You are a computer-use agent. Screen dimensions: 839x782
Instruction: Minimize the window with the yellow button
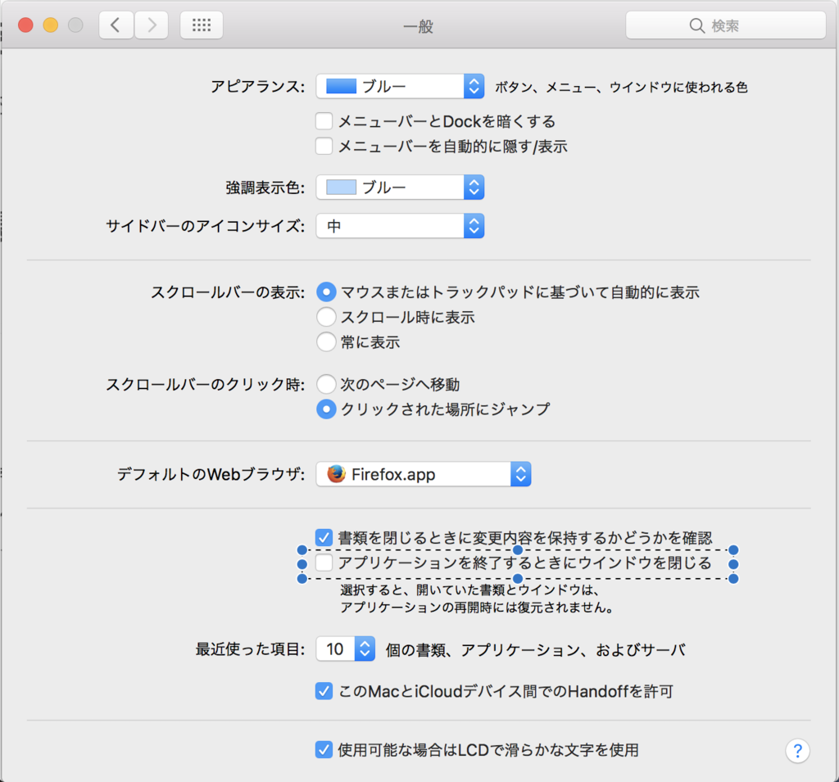(x=51, y=25)
